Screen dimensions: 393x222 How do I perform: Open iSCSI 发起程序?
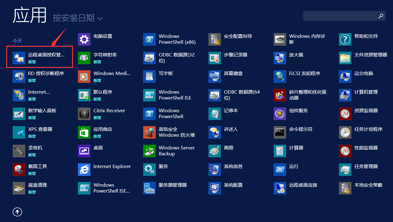pyautogui.click(x=297, y=77)
